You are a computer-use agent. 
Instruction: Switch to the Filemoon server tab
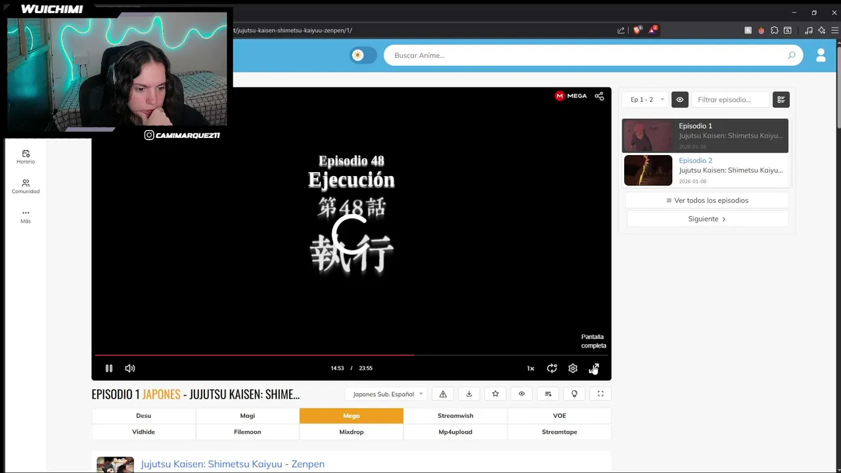[248, 432]
